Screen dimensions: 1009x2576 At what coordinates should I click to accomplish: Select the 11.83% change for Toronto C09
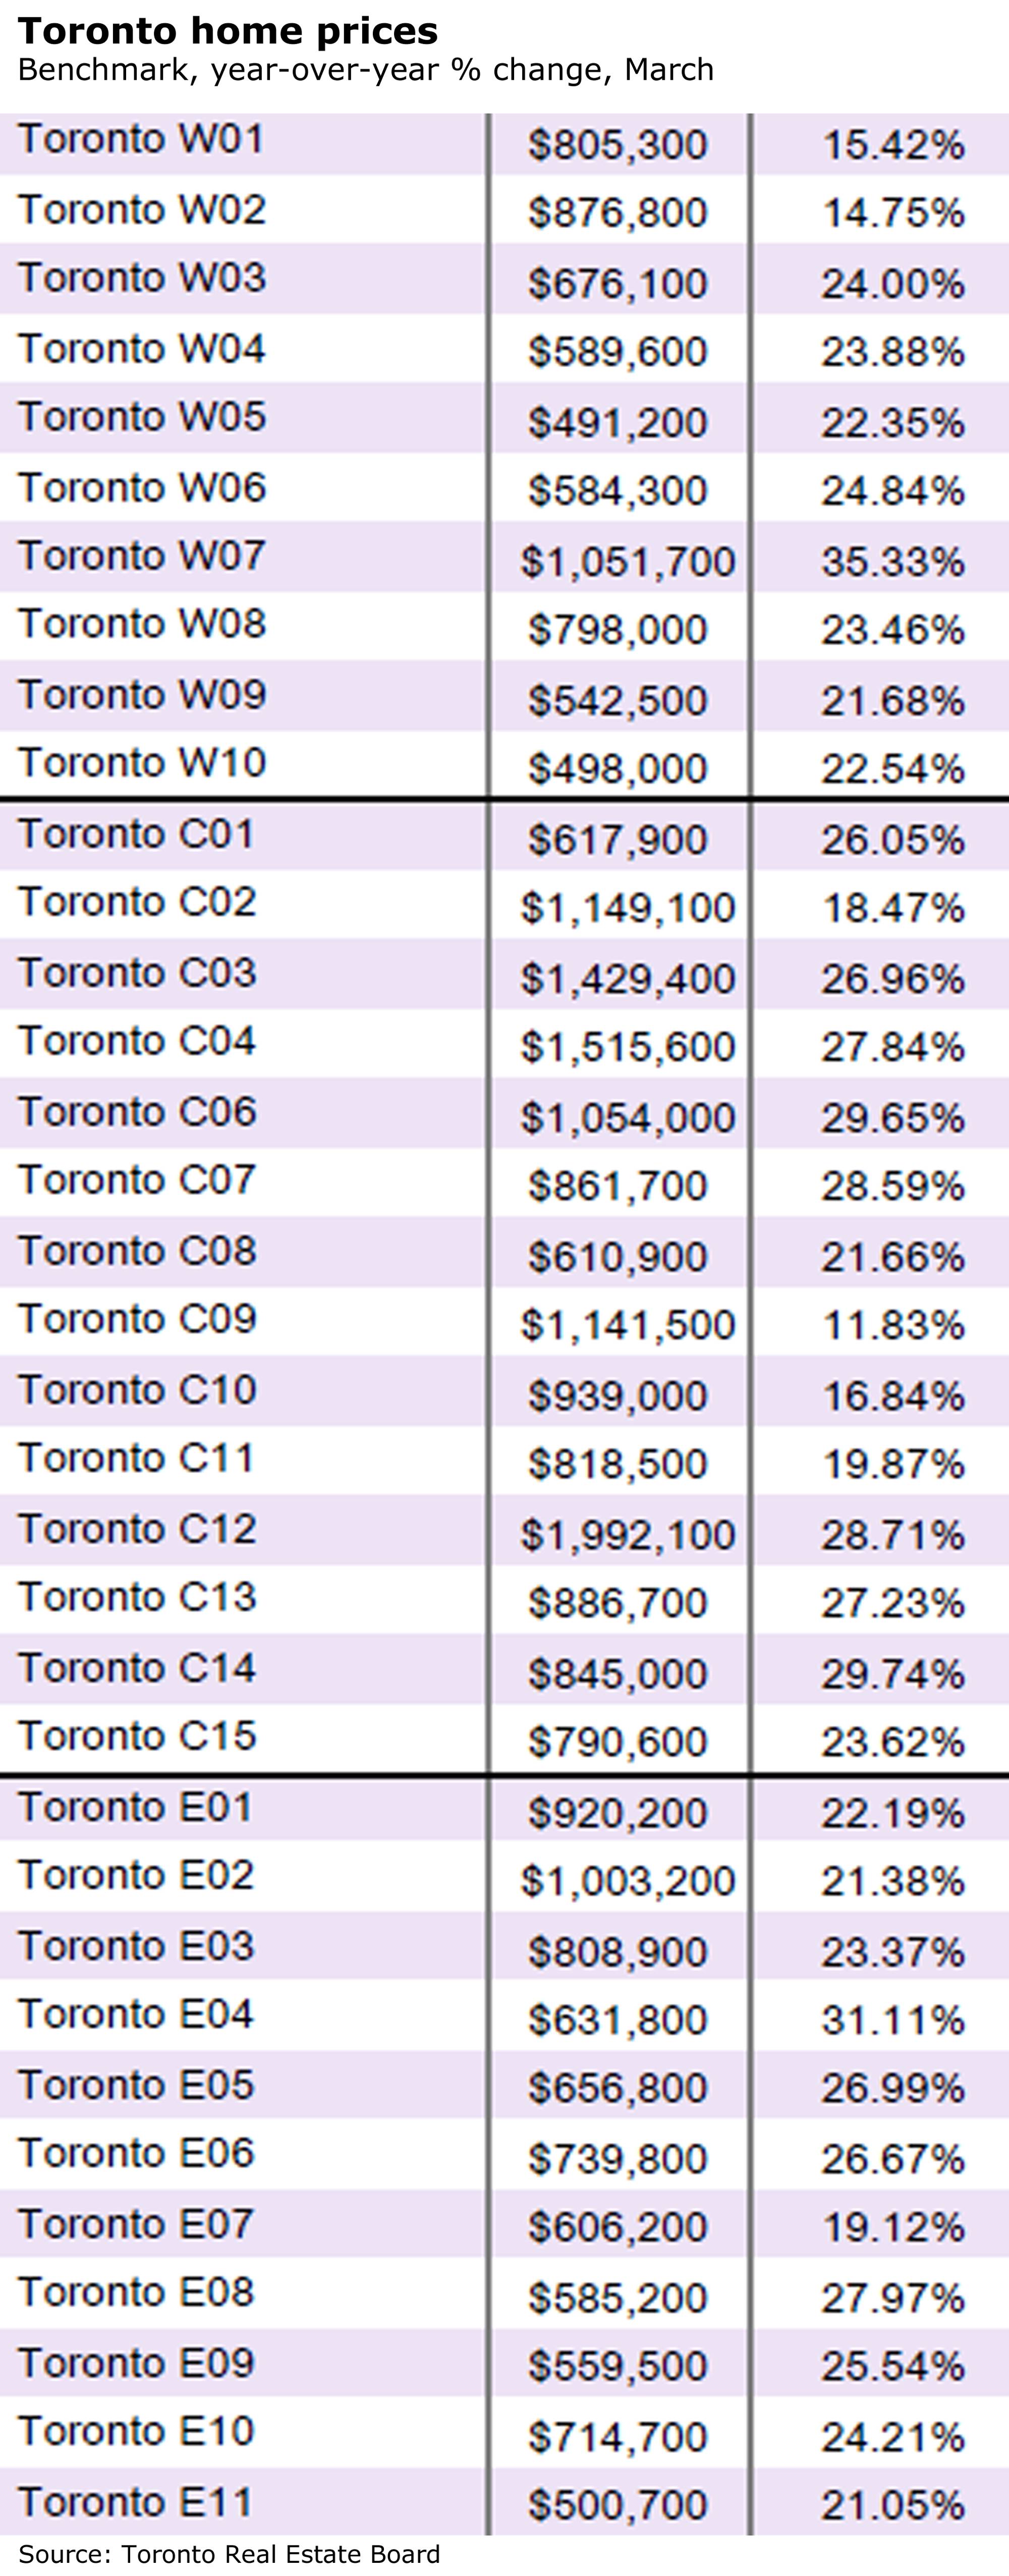click(892, 1325)
